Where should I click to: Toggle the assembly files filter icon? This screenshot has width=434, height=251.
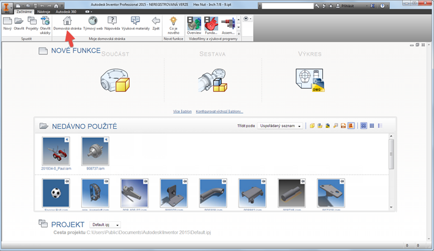coord(320,126)
